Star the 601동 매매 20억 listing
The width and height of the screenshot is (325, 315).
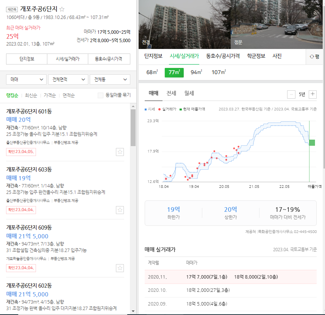[x=120, y=152]
